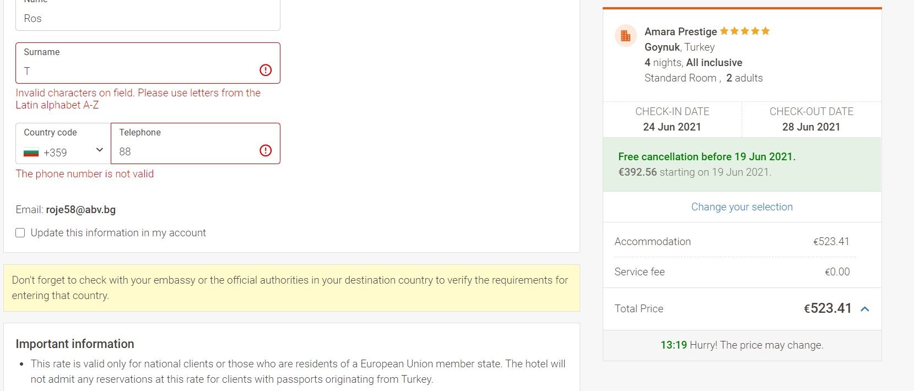
Task: Click the Surname field error warning icon
Action: 266,70
